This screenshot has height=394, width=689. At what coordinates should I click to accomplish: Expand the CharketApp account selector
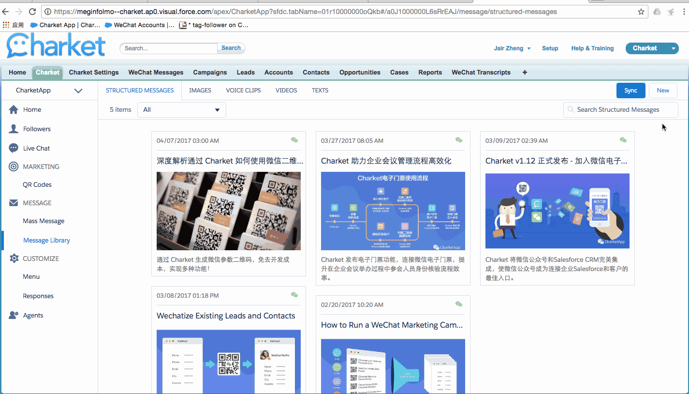point(78,91)
